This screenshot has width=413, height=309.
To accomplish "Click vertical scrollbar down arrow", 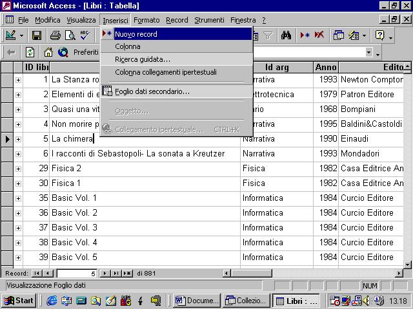I will click(x=407, y=265).
